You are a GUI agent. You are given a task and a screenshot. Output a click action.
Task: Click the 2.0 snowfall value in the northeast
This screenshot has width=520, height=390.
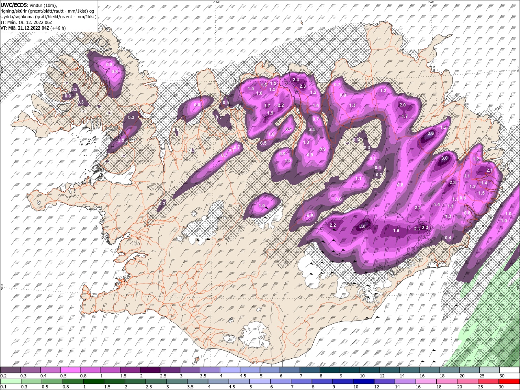pyautogui.click(x=403, y=105)
